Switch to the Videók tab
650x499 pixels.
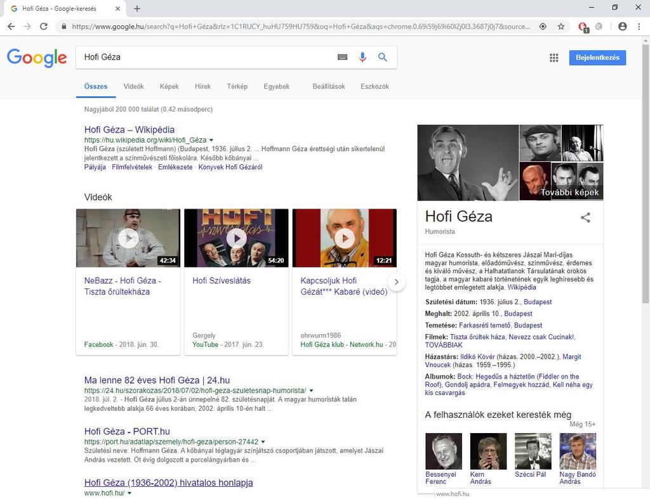click(x=133, y=87)
